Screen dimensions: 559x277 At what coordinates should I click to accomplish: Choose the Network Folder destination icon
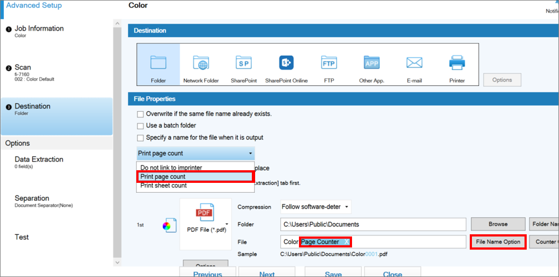(201, 66)
